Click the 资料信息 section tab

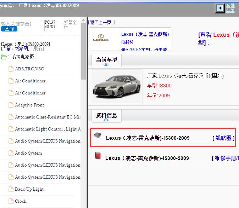point(106,116)
